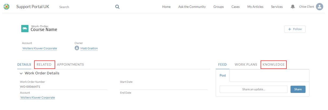The image size is (328, 110).
Task: Click the End Date field label
Action: click(126, 93)
